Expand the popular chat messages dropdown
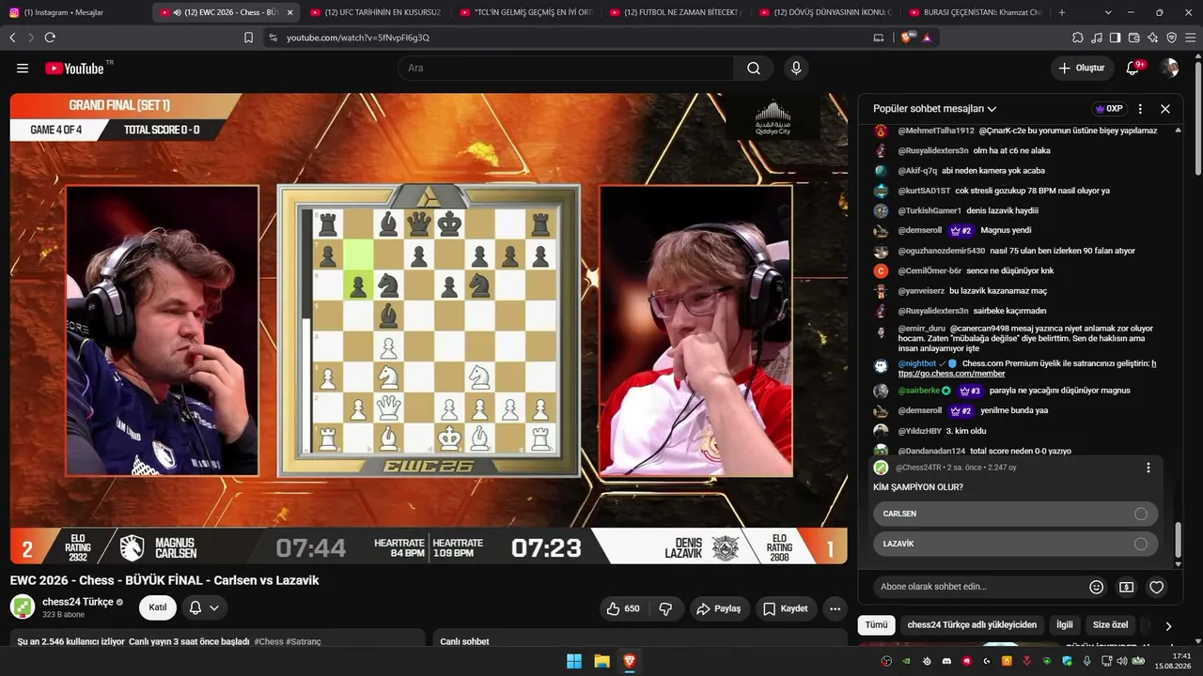 (934, 109)
